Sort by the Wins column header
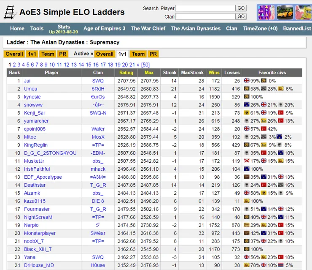The height and width of the screenshot is (270, 312). click(x=214, y=73)
